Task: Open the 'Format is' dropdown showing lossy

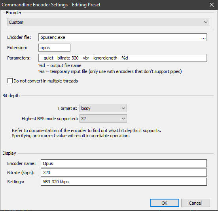Action: coord(103,108)
